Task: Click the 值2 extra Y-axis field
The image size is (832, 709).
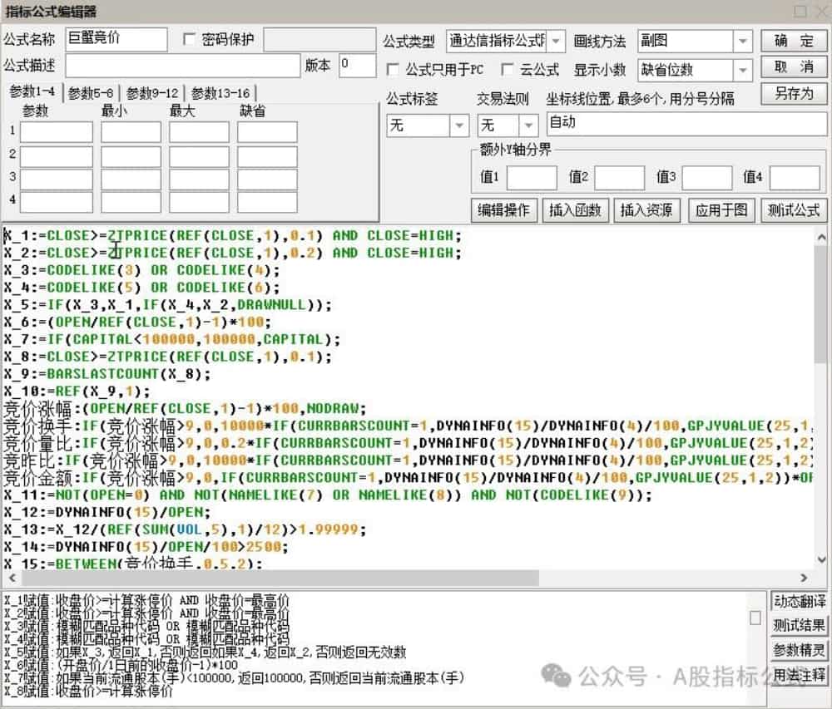Action: (x=619, y=178)
